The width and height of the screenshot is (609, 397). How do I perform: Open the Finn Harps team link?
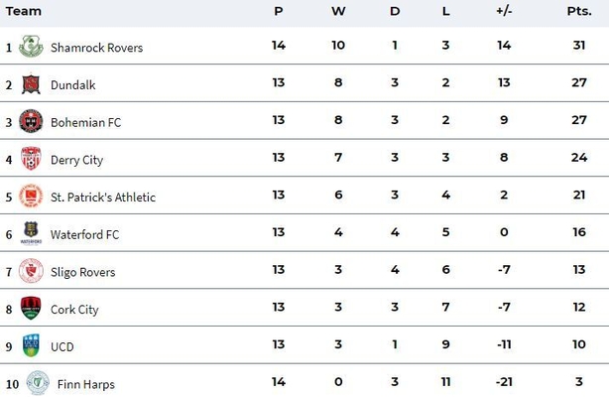coord(86,384)
